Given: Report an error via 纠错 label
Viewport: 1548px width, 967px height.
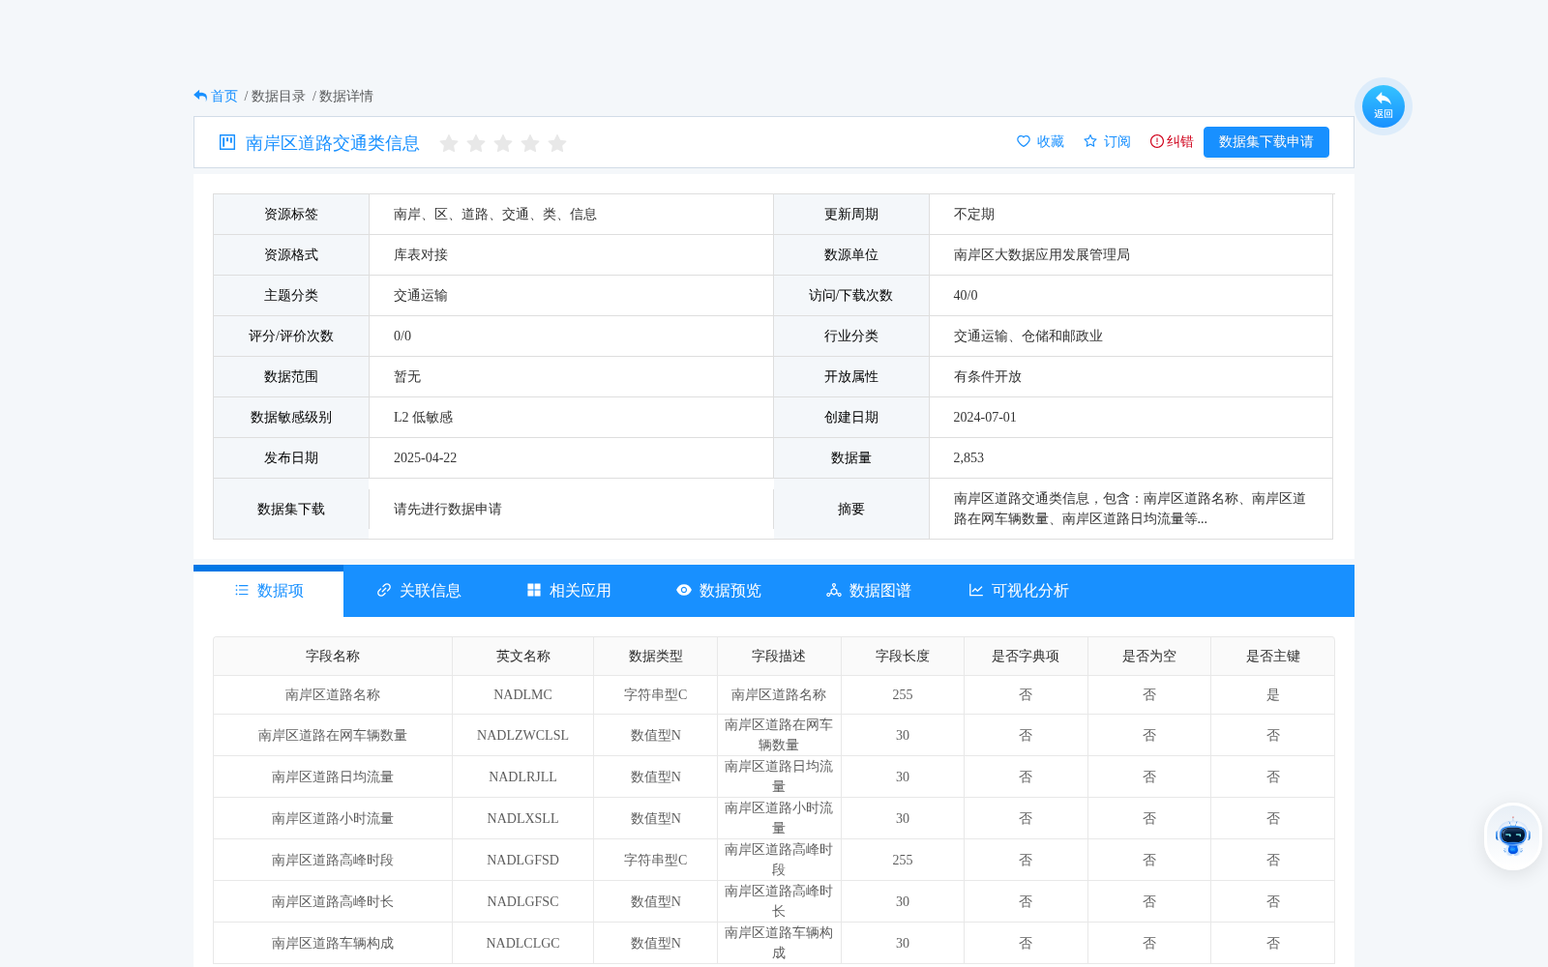Looking at the screenshot, I should point(1180,141).
